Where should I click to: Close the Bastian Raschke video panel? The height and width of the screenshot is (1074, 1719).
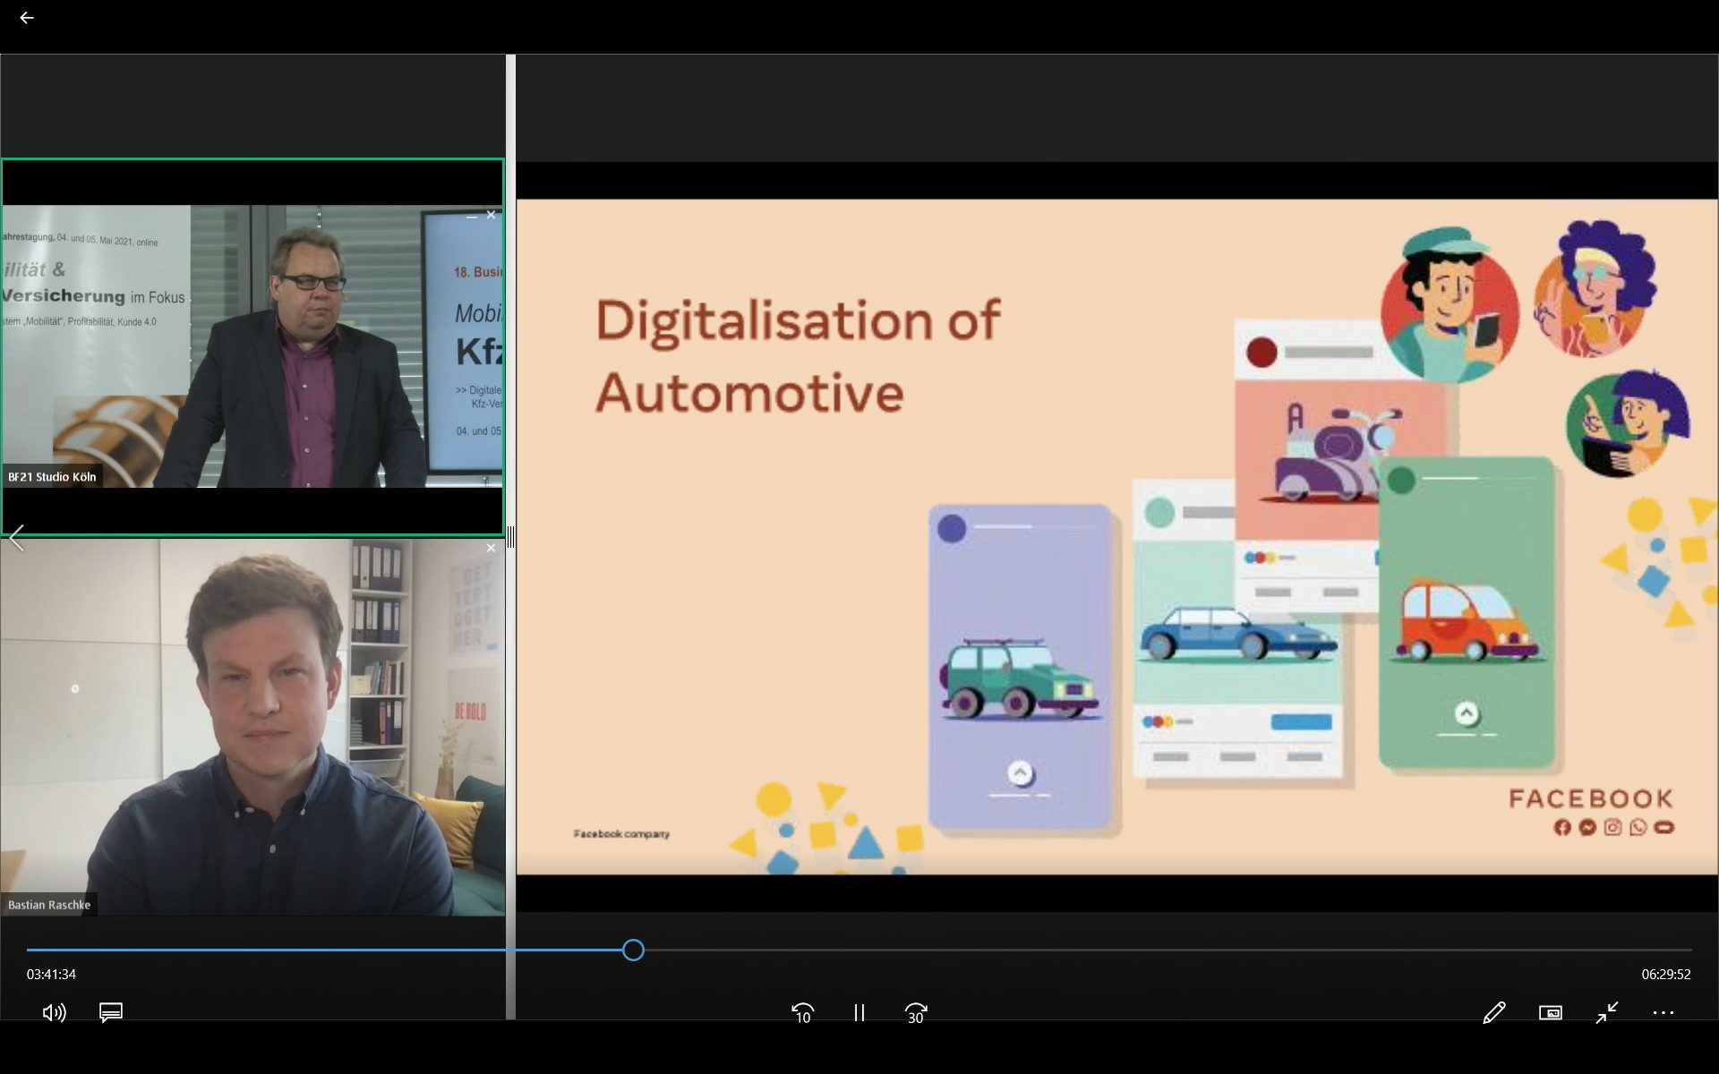[x=491, y=548]
